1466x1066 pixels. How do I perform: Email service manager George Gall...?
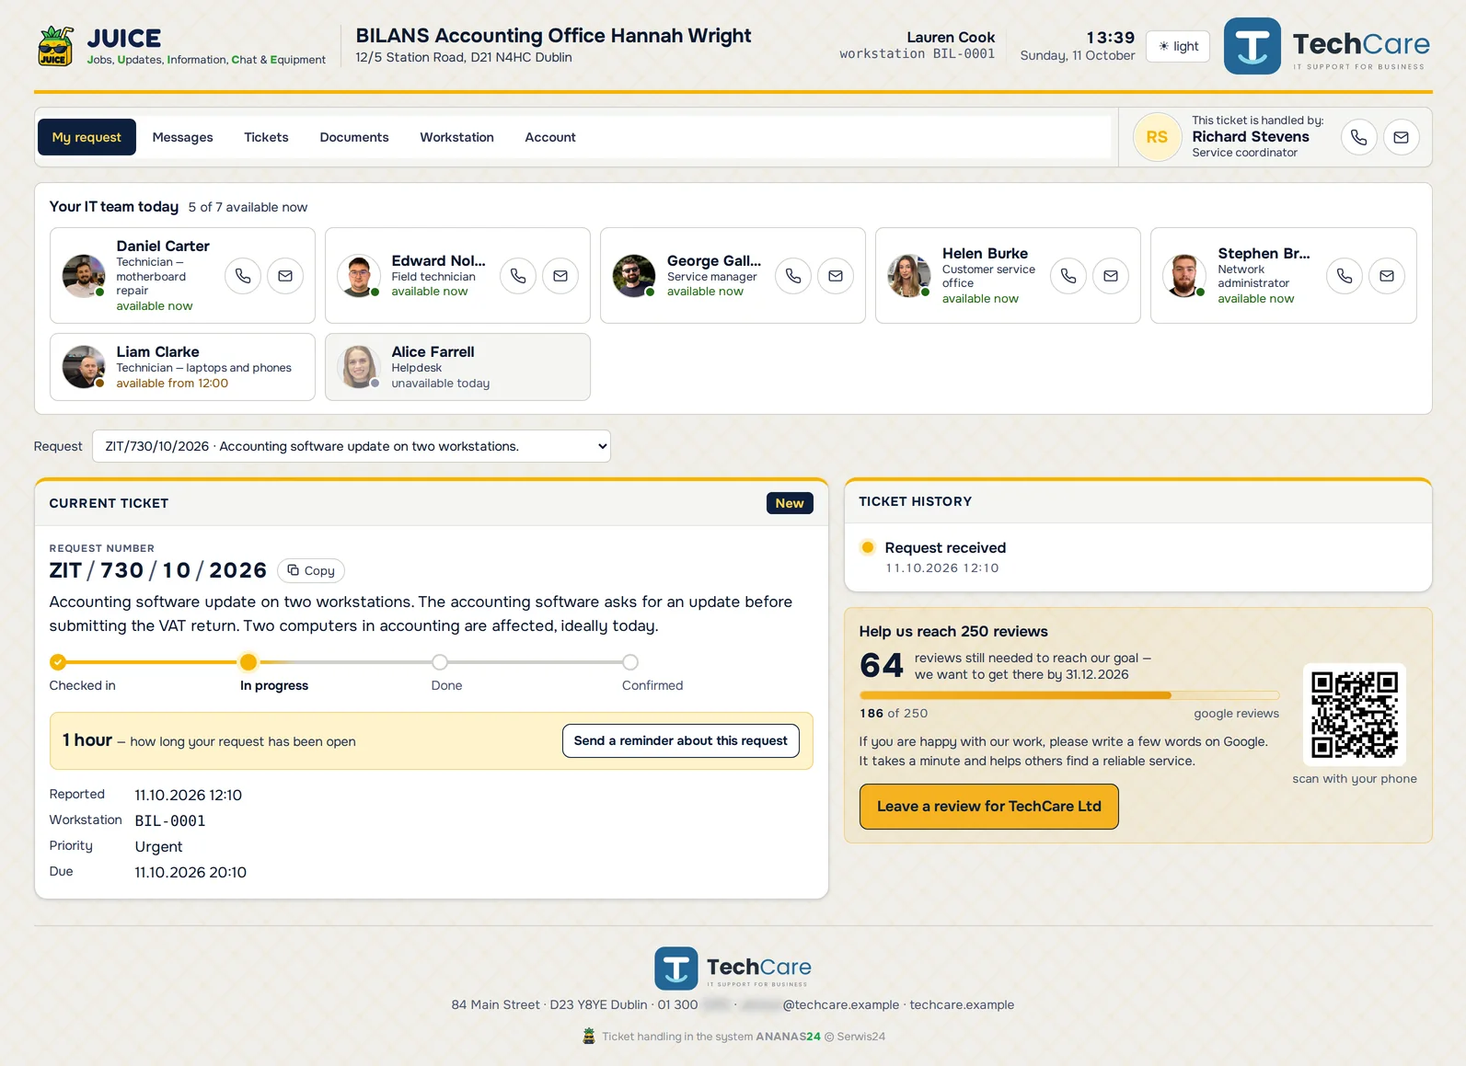point(836,276)
